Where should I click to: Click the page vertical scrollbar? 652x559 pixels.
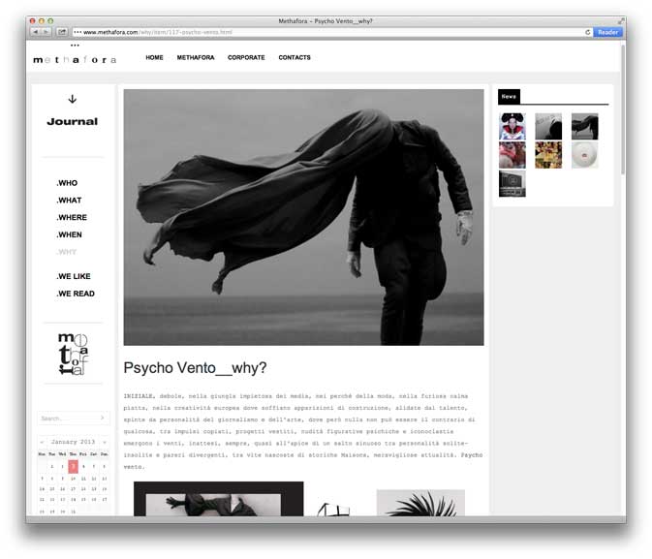click(623, 109)
